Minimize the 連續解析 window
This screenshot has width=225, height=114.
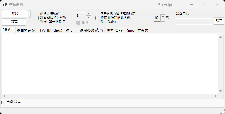pyautogui.click(x=191, y=5)
